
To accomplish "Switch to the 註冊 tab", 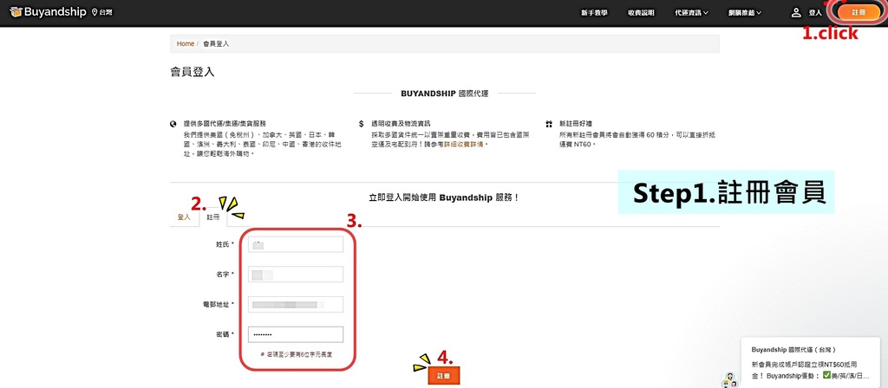I will click(x=213, y=217).
